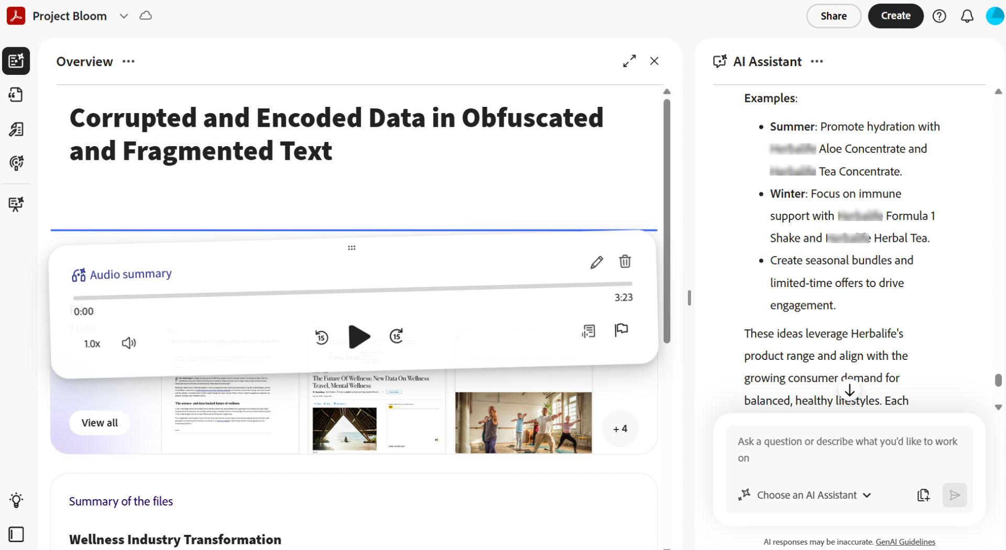Open the GenAI Guidelines link
The image size is (1006, 550).
[905, 542]
